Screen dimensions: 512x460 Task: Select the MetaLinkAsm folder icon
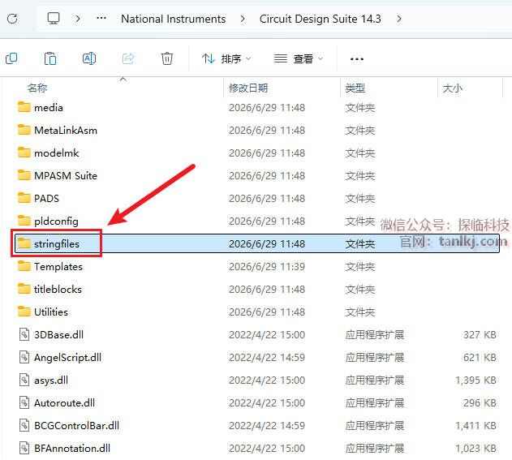tap(24, 130)
